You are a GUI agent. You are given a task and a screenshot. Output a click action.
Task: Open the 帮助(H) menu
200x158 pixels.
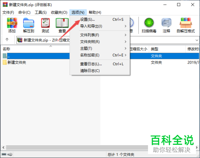tap(95, 12)
